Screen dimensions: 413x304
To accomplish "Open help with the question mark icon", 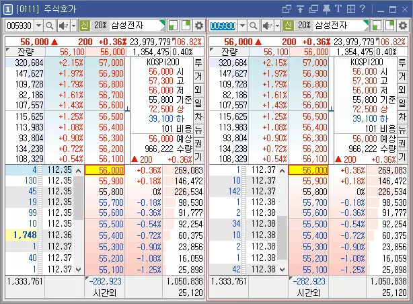I will [363, 9].
